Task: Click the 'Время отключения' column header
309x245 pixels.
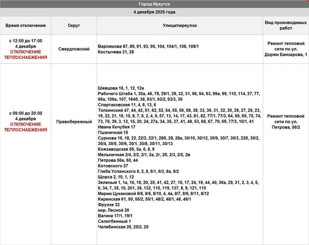Action: tap(25, 25)
